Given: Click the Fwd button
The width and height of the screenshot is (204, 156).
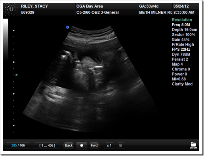Looking at the screenshot, I should 95,145.
